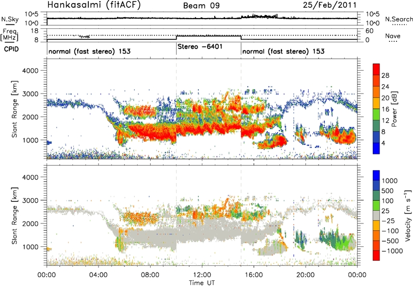The height and width of the screenshot is (286, 413).
Task: Click Slant Range [km] label of velocity panel
Action: pyautogui.click(x=14, y=216)
